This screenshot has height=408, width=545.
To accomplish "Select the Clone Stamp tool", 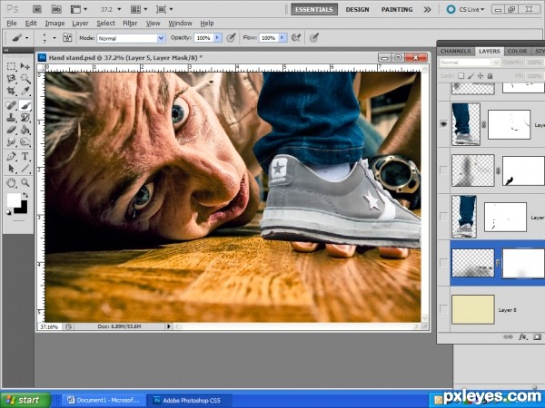I will click(12, 118).
